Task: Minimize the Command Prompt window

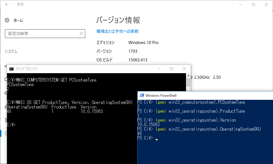Action: 159,68
